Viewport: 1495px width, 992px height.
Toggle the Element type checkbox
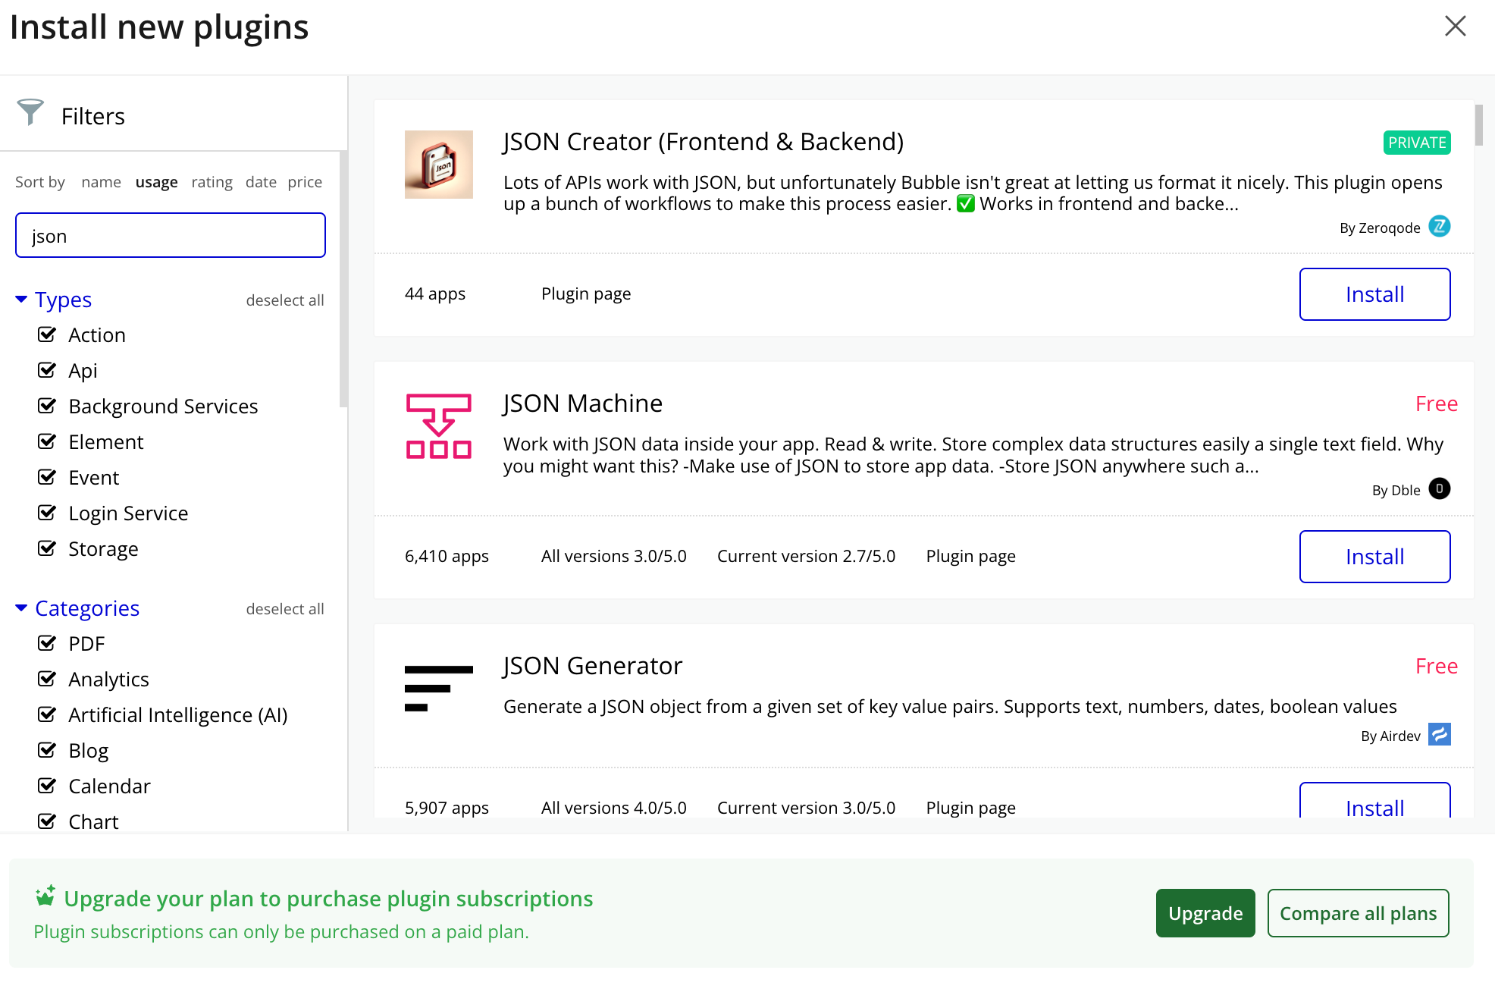point(47,441)
